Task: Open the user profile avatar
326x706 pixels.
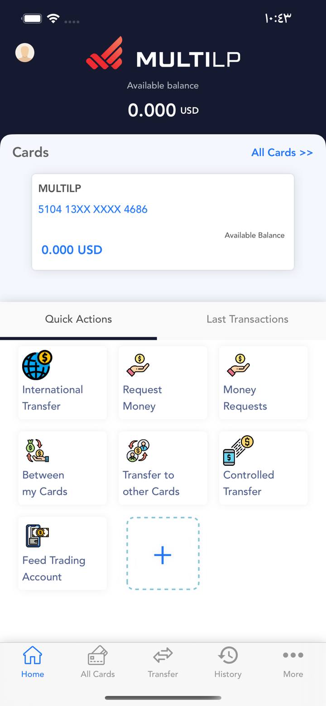Action: pos(25,53)
